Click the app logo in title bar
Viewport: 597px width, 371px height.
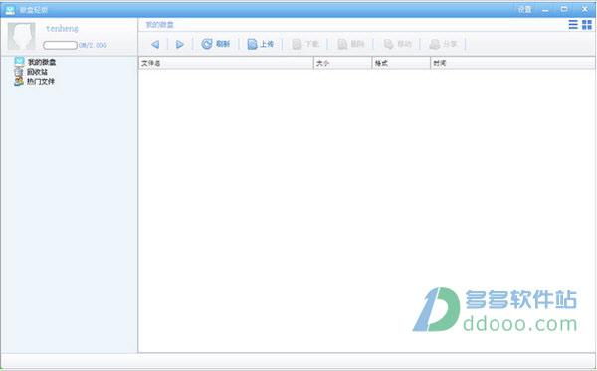[10, 10]
